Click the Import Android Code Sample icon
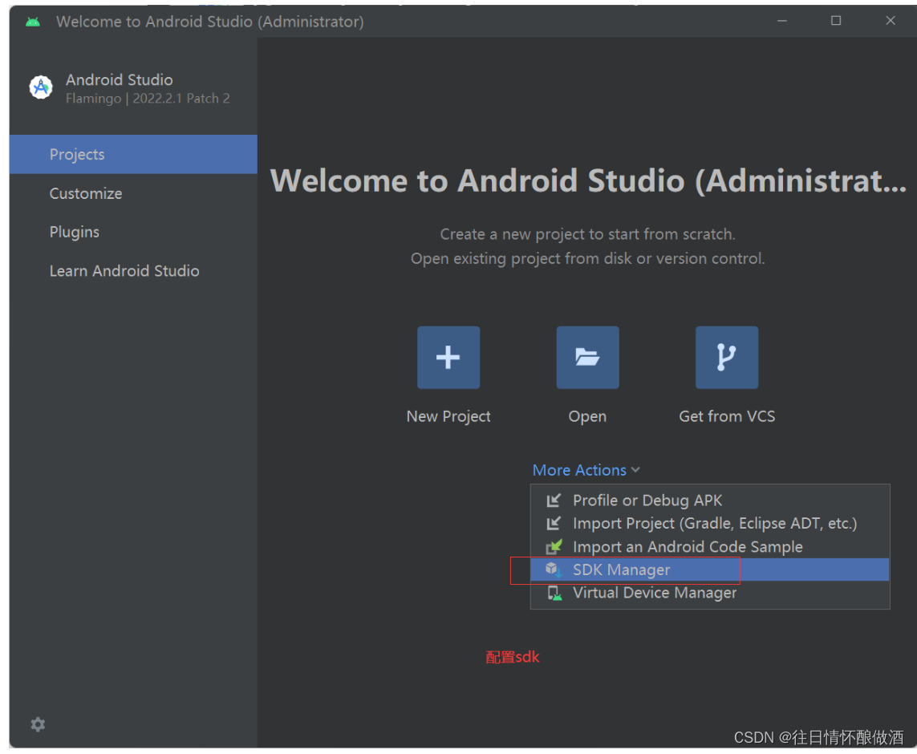The width and height of the screenshot is (917, 754). (x=554, y=546)
